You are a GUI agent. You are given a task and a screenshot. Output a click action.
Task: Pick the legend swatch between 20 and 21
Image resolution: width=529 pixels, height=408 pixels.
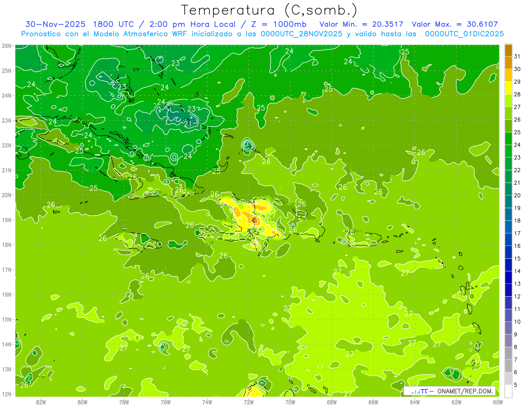coord(508,189)
